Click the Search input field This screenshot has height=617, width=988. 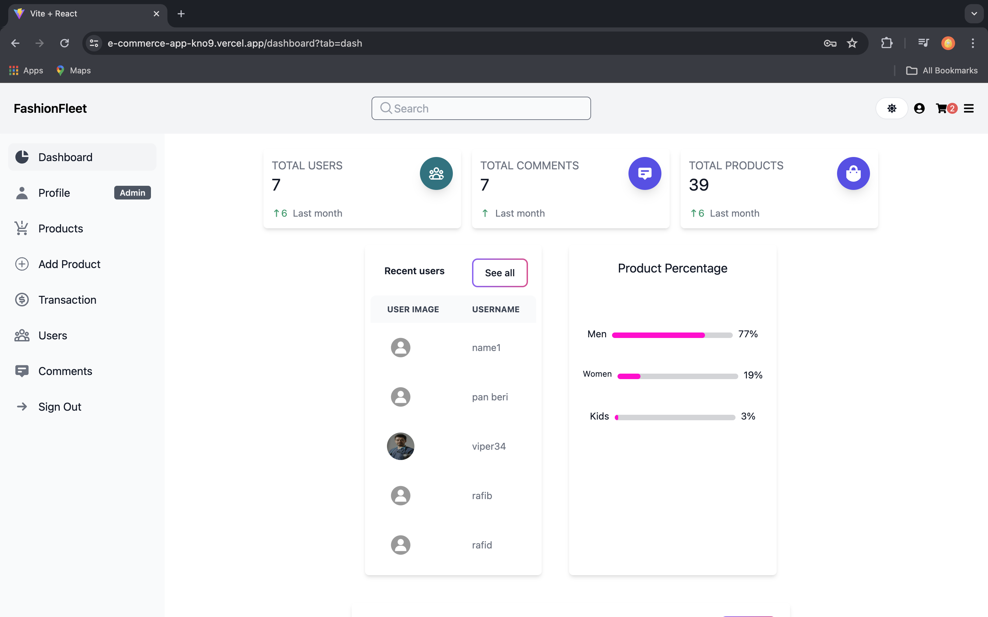[x=481, y=108]
